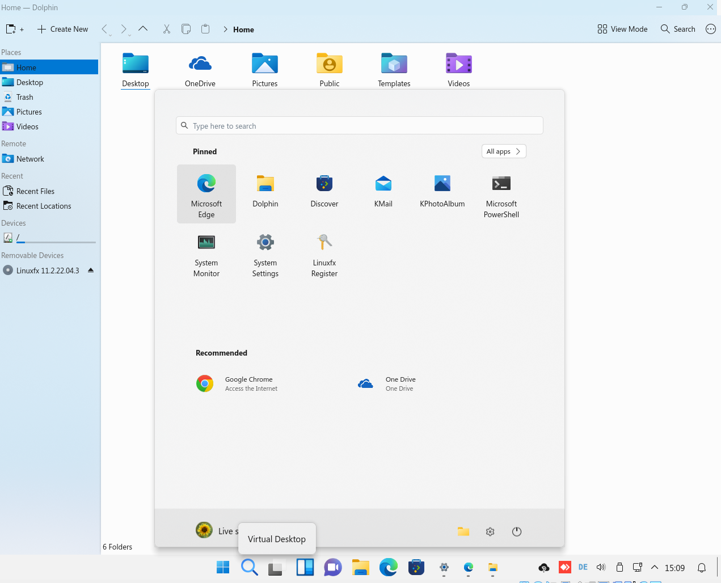This screenshot has height=583, width=721.
Task: Open the settings gear in start menu footer
Action: pyautogui.click(x=490, y=531)
